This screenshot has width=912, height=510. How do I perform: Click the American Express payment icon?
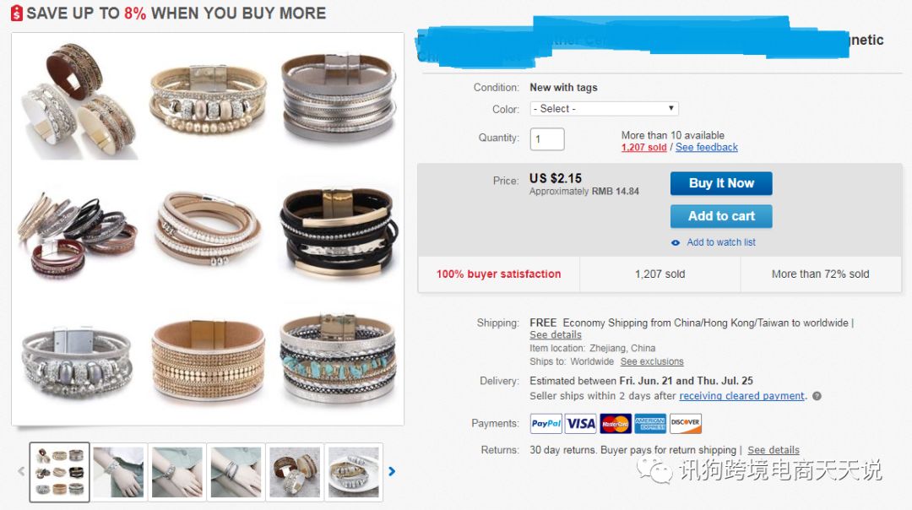coord(650,423)
